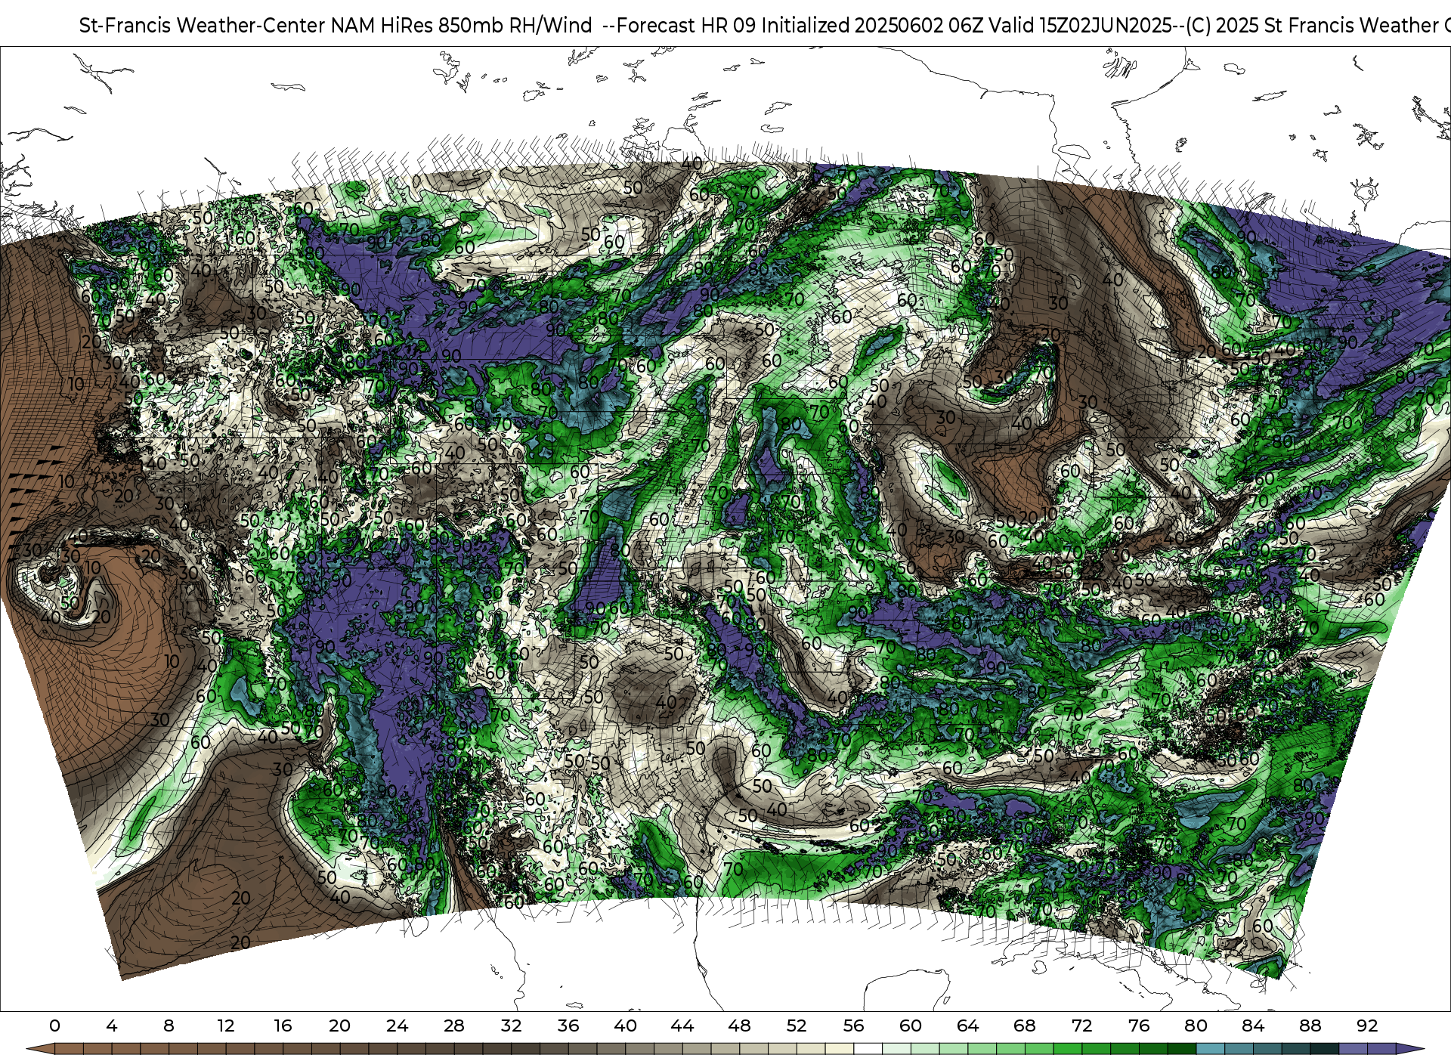Select the '76' scale label
Viewport: 1451px width, 1058px height.
1139,1026
